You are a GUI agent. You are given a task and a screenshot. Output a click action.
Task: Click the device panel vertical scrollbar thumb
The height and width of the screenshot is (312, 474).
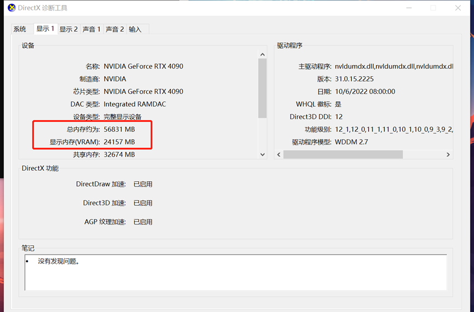[x=262, y=88]
